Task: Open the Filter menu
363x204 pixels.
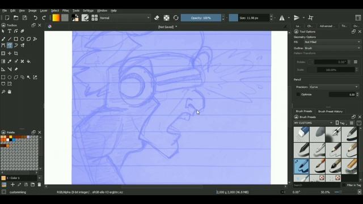Action: tap(66, 11)
